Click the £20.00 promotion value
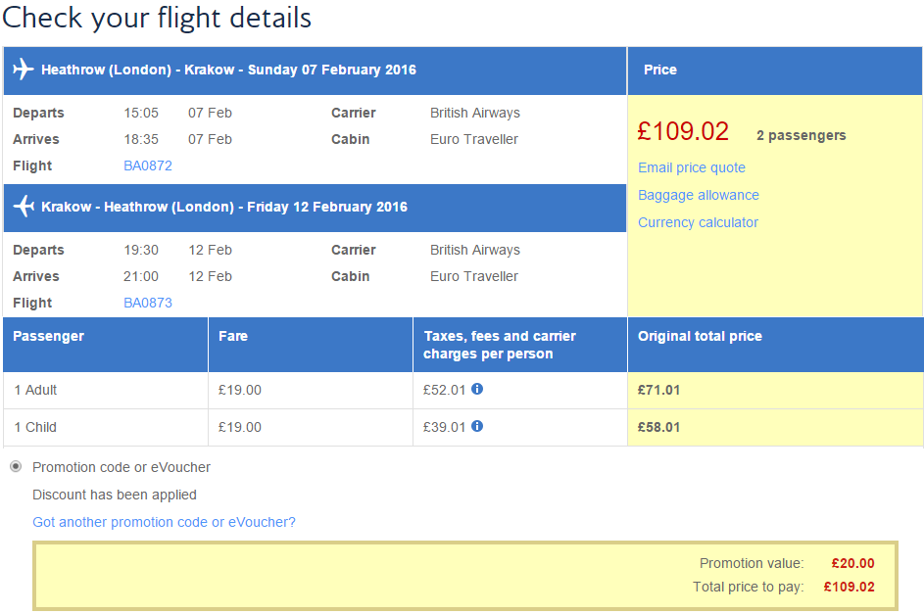This screenshot has height=614, width=924. tap(852, 563)
